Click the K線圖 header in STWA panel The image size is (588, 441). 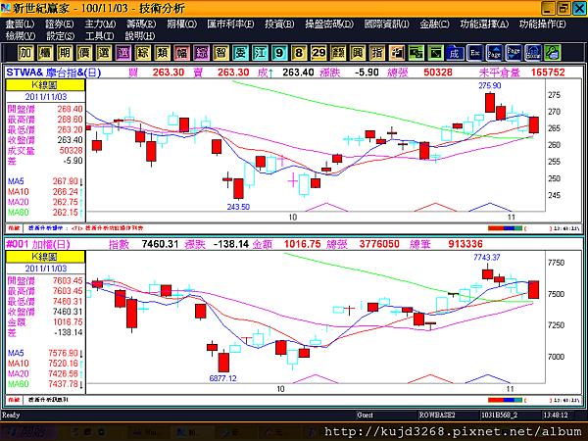tap(45, 85)
